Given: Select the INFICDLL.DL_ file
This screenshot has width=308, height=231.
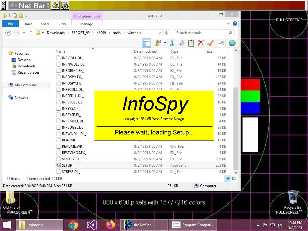Looking at the screenshot, I should tap(141, 58).
